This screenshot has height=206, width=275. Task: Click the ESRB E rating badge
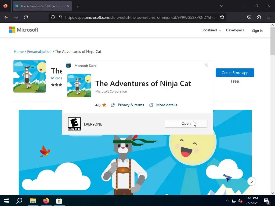[x=74, y=124]
